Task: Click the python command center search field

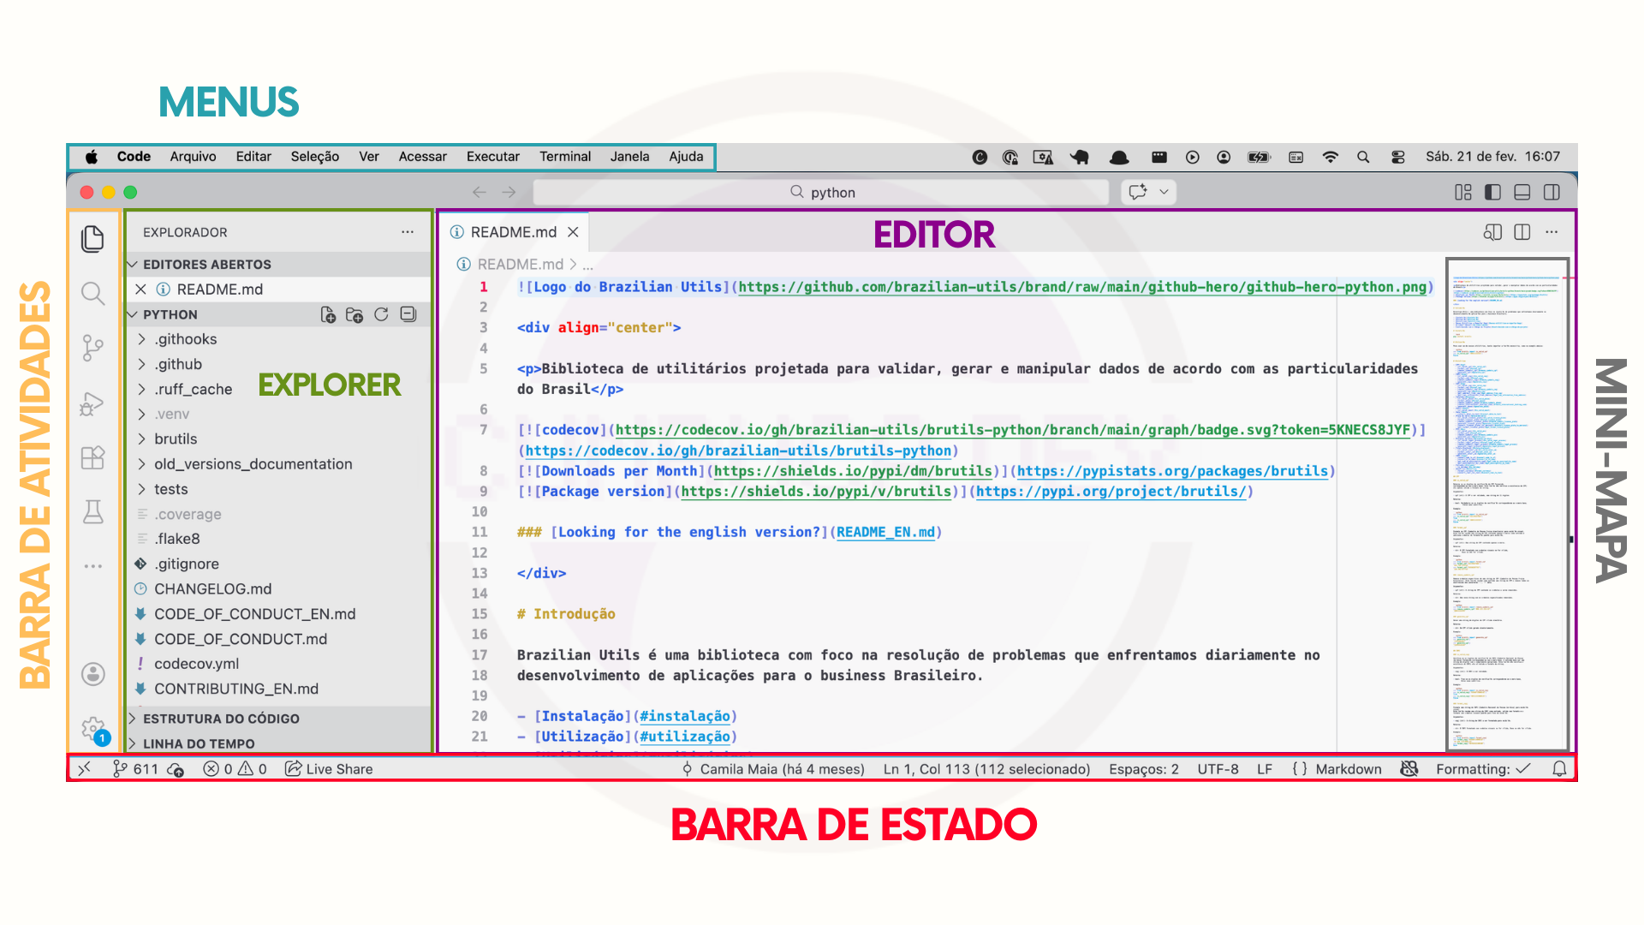Action: [822, 192]
